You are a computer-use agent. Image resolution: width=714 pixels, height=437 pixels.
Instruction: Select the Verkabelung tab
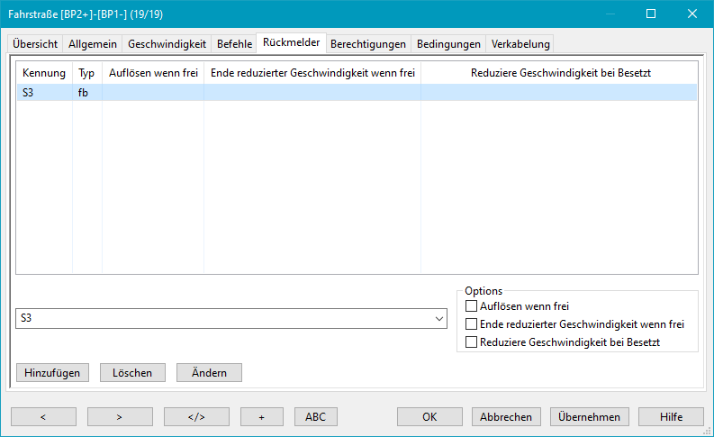pyautogui.click(x=520, y=43)
